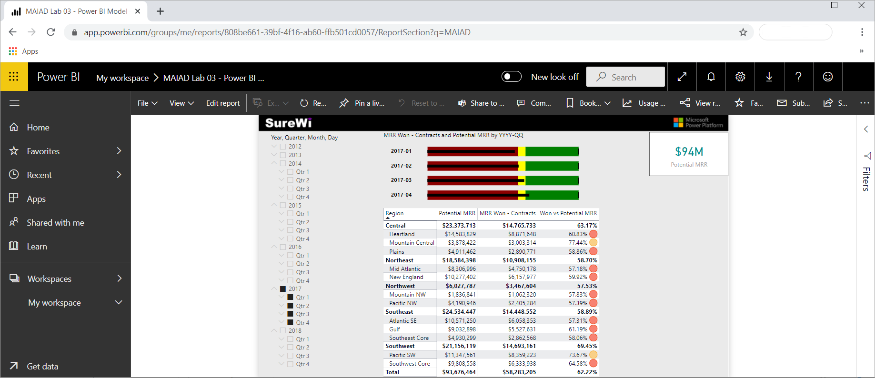Check the 2018 year checkbox

[x=283, y=330]
